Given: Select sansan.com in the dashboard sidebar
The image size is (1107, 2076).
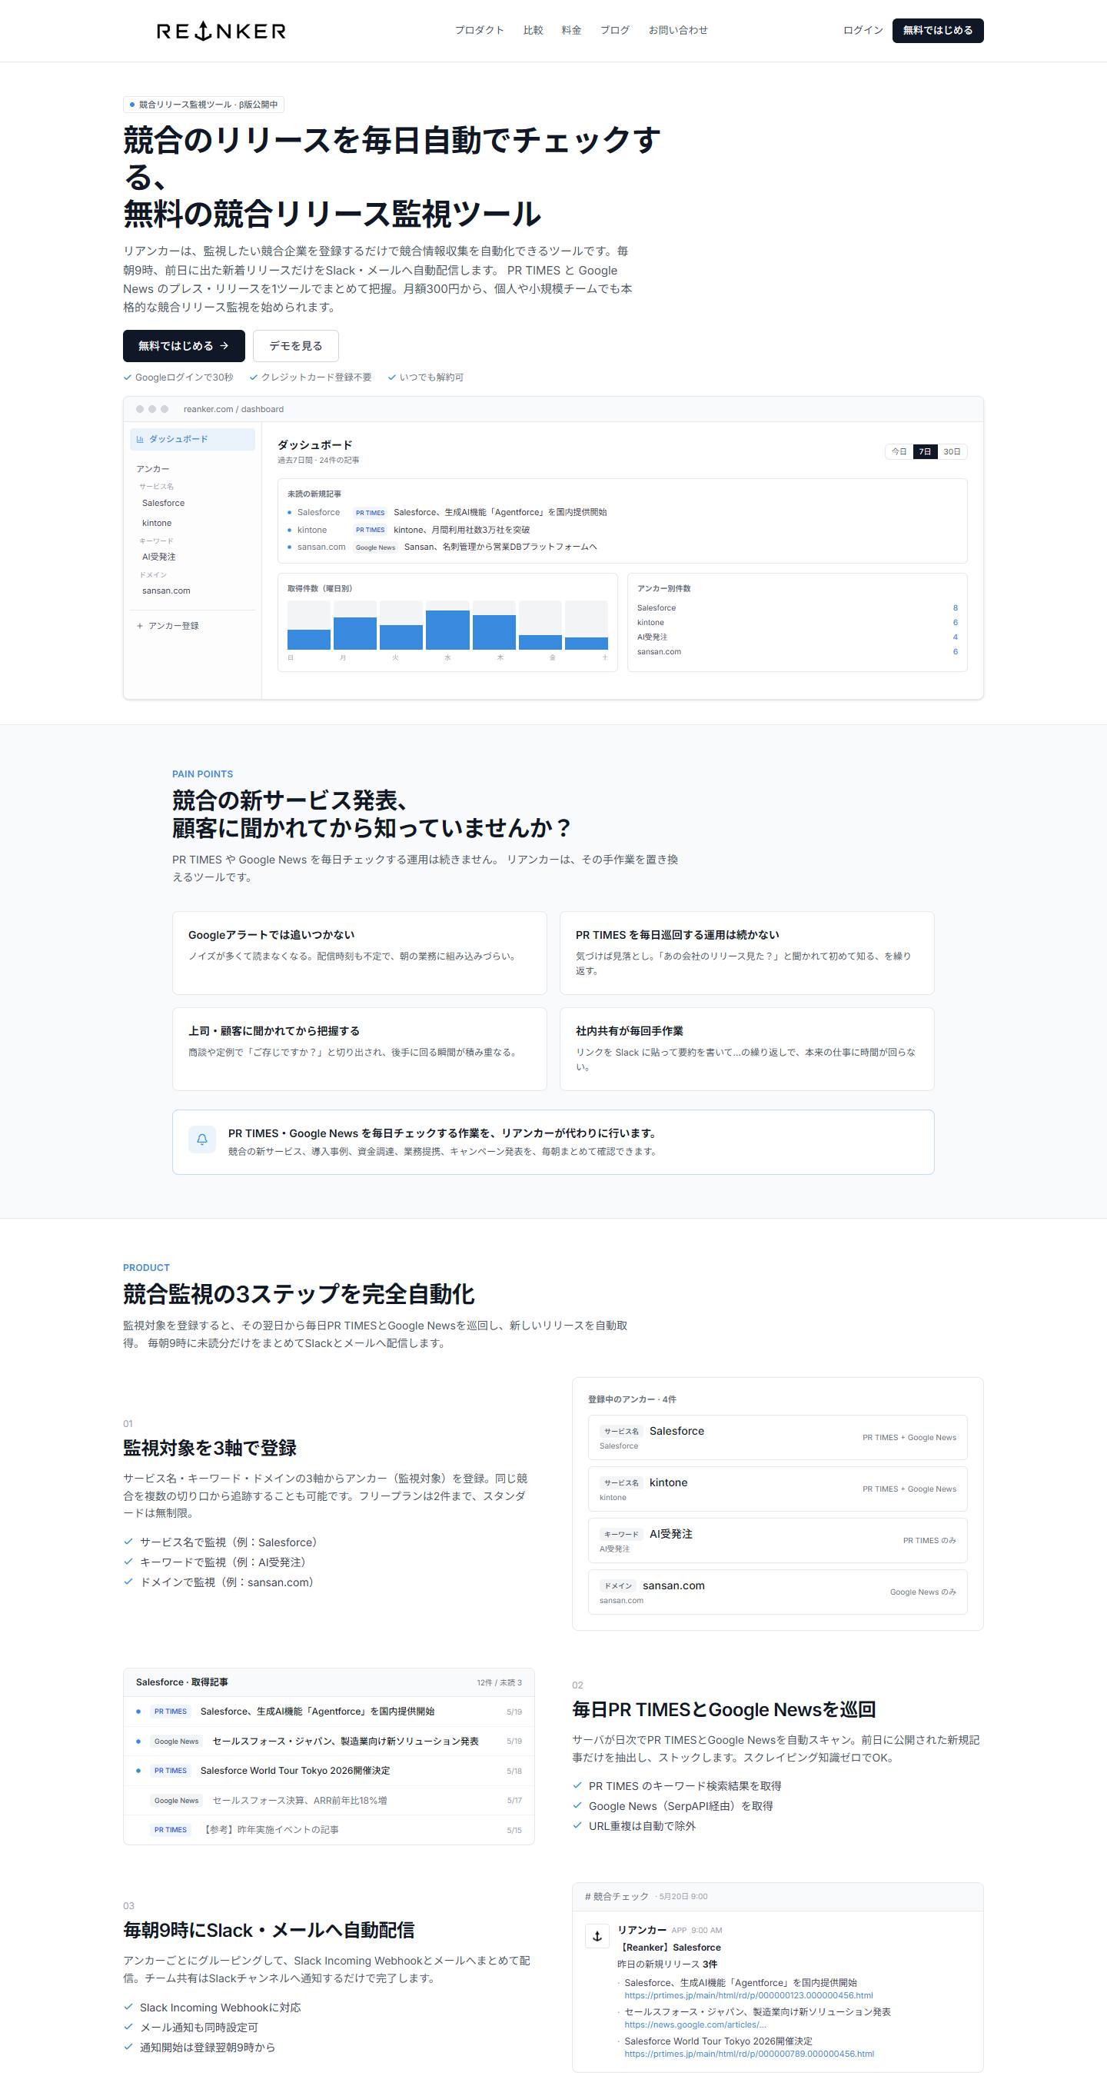Looking at the screenshot, I should click(x=167, y=591).
